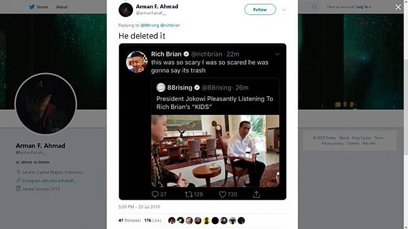The image size is (408, 229).
Task: Open the chevron menu on Rich Brian's tweet
Action: tap(277, 54)
